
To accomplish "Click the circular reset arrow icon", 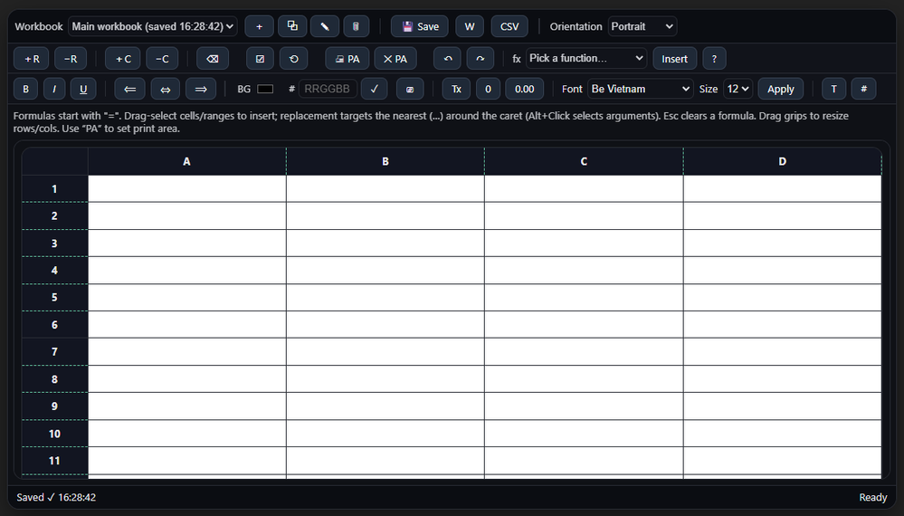I will tap(294, 59).
